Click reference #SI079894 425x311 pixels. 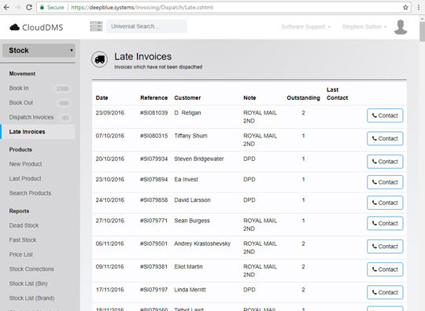[154, 179]
